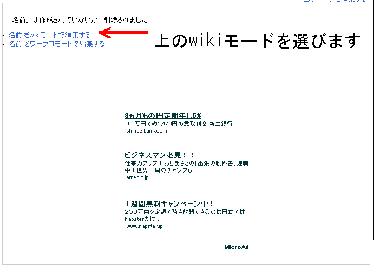Click the 250万曲を定額で聴き放題 ad description
Image resolution: width=374 pixels, height=271 pixels.
coord(185,211)
